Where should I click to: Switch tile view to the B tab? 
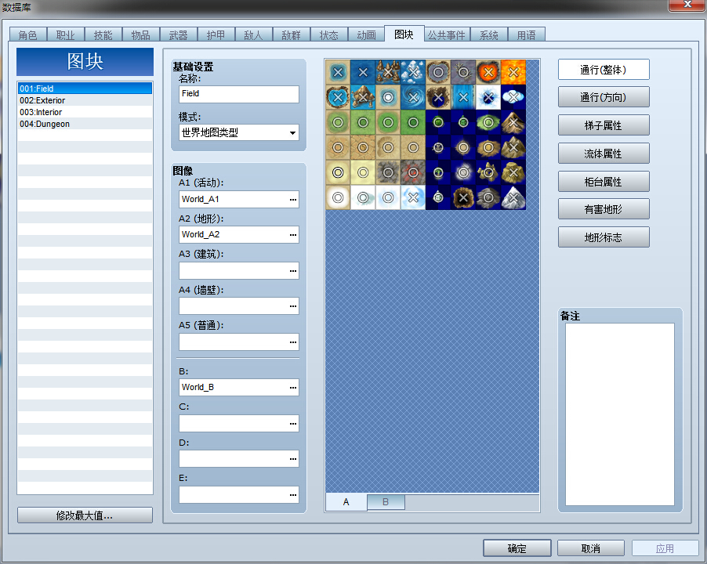coord(386,502)
